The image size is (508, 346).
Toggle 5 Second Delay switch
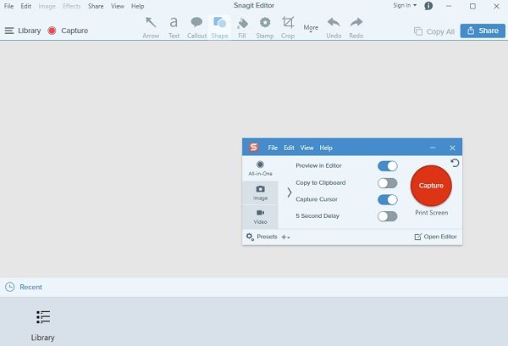[388, 216]
